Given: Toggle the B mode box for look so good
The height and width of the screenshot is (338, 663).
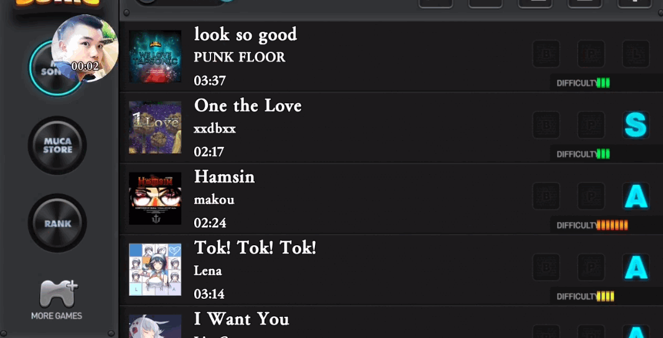Looking at the screenshot, I should [x=546, y=54].
